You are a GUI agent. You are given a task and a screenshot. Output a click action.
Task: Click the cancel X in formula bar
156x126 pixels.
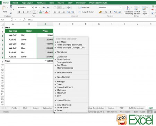tap(16, 19)
